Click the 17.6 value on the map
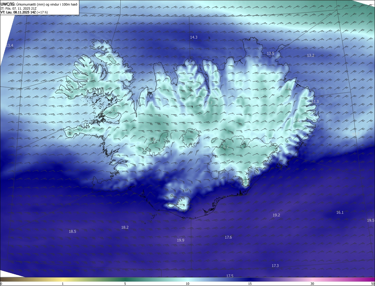Viewport: 375px width, 286px height. coord(228,237)
